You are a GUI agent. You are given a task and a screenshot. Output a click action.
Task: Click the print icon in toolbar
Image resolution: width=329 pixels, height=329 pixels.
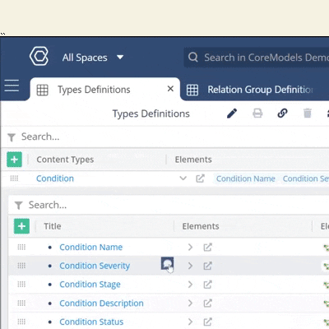[257, 113]
